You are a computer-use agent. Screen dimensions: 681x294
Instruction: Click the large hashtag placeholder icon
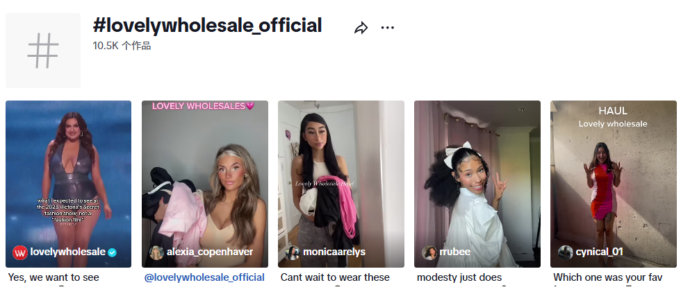coord(43,51)
